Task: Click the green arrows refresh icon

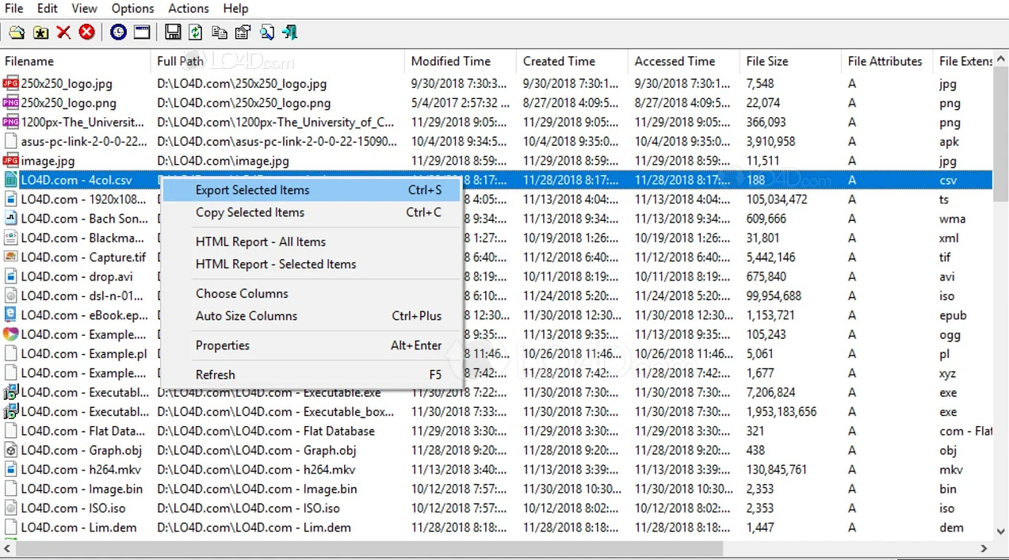Action: coord(195,32)
